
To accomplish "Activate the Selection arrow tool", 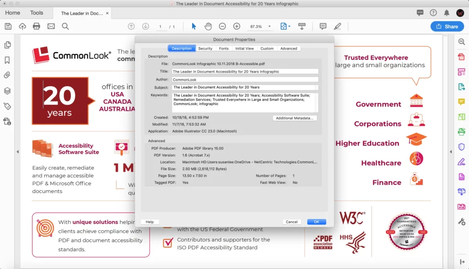I will [193, 26].
